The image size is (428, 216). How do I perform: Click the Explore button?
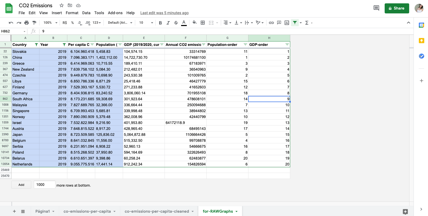(405, 212)
